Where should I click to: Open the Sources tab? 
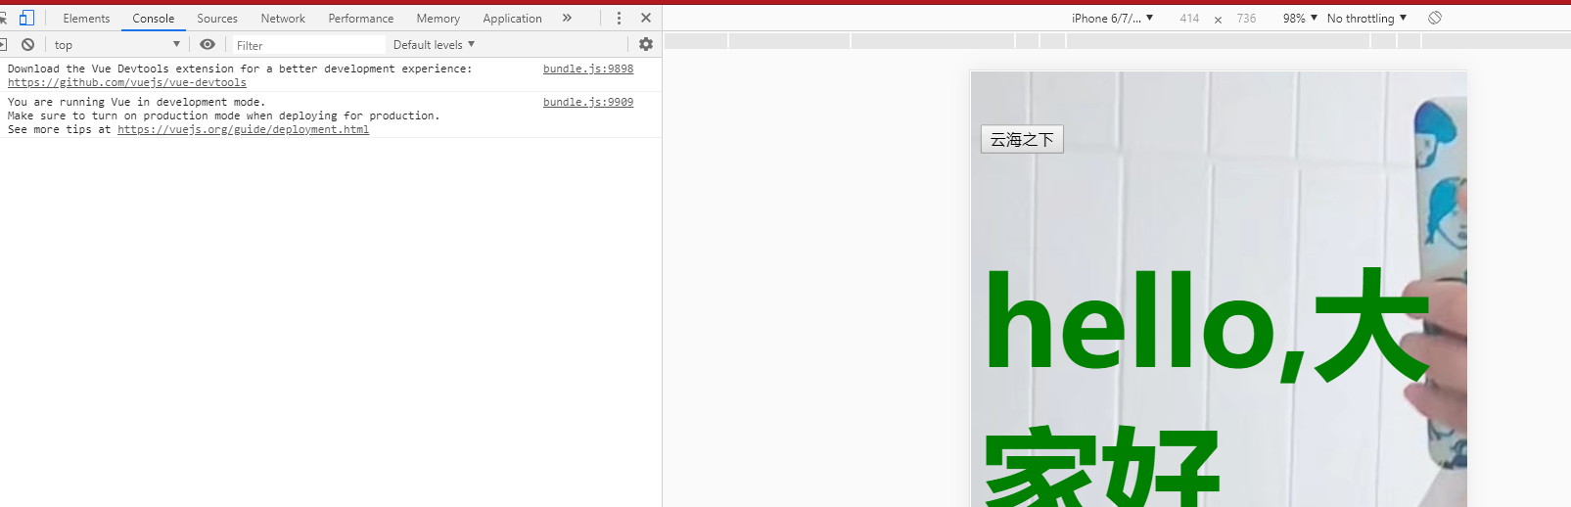click(x=217, y=18)
